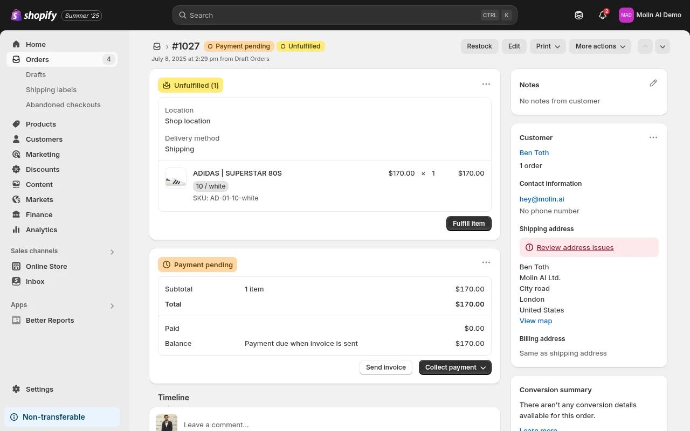Click the Customers person icon
Image resolution: width=690 pixels, height=431 pixels.
tap(16, 139)
